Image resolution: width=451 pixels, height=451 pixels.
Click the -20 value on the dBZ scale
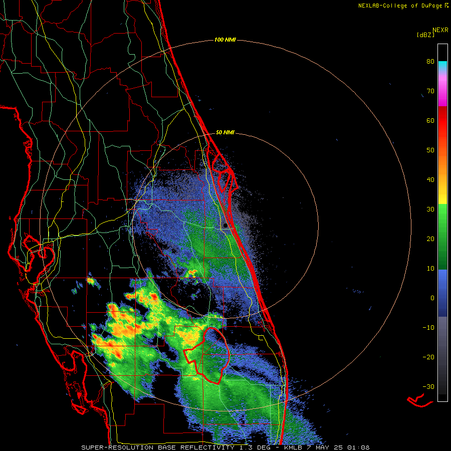428,357
